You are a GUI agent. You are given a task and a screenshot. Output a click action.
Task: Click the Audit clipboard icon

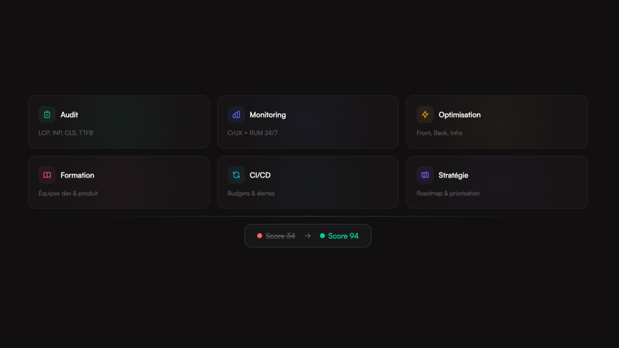coord(47,115)
